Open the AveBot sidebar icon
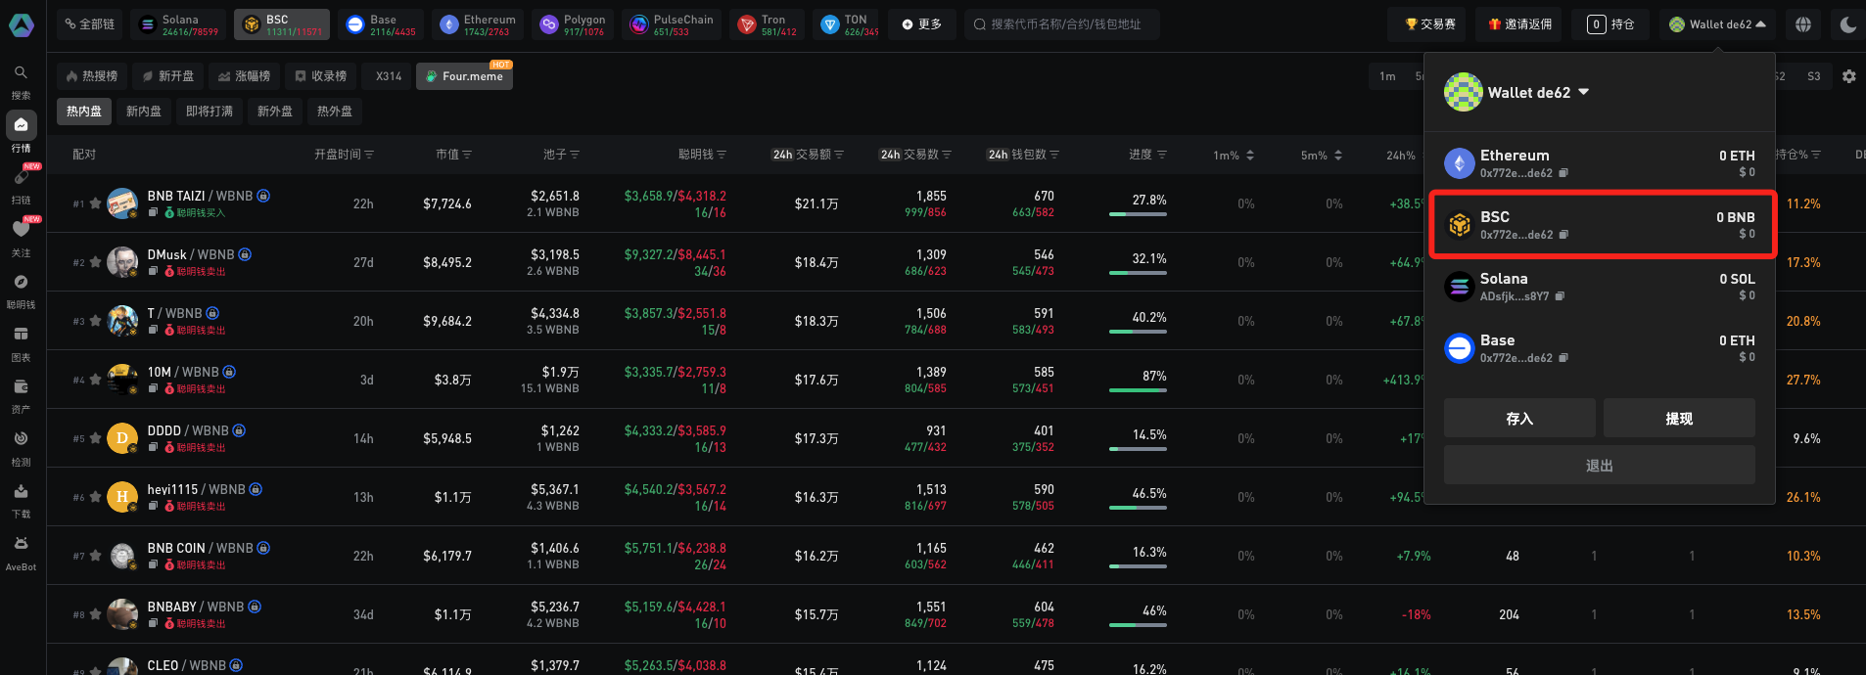This screenshot has width=1866, height=675. coord(21,545)
